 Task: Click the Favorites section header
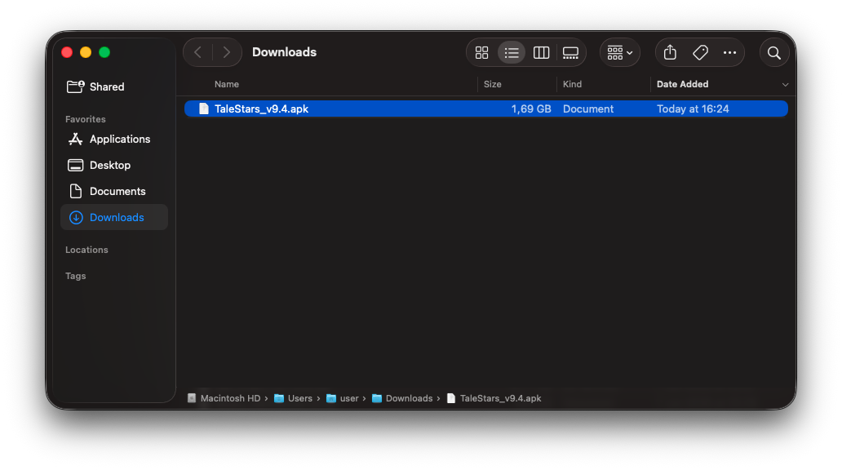tap(86, 119)
